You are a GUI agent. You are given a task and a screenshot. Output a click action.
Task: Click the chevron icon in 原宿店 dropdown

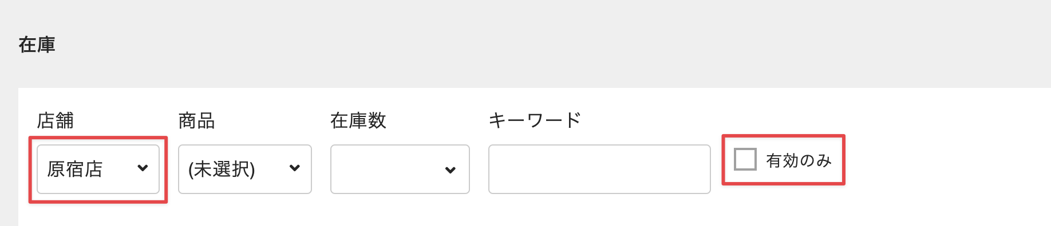[x=143, y=168]
